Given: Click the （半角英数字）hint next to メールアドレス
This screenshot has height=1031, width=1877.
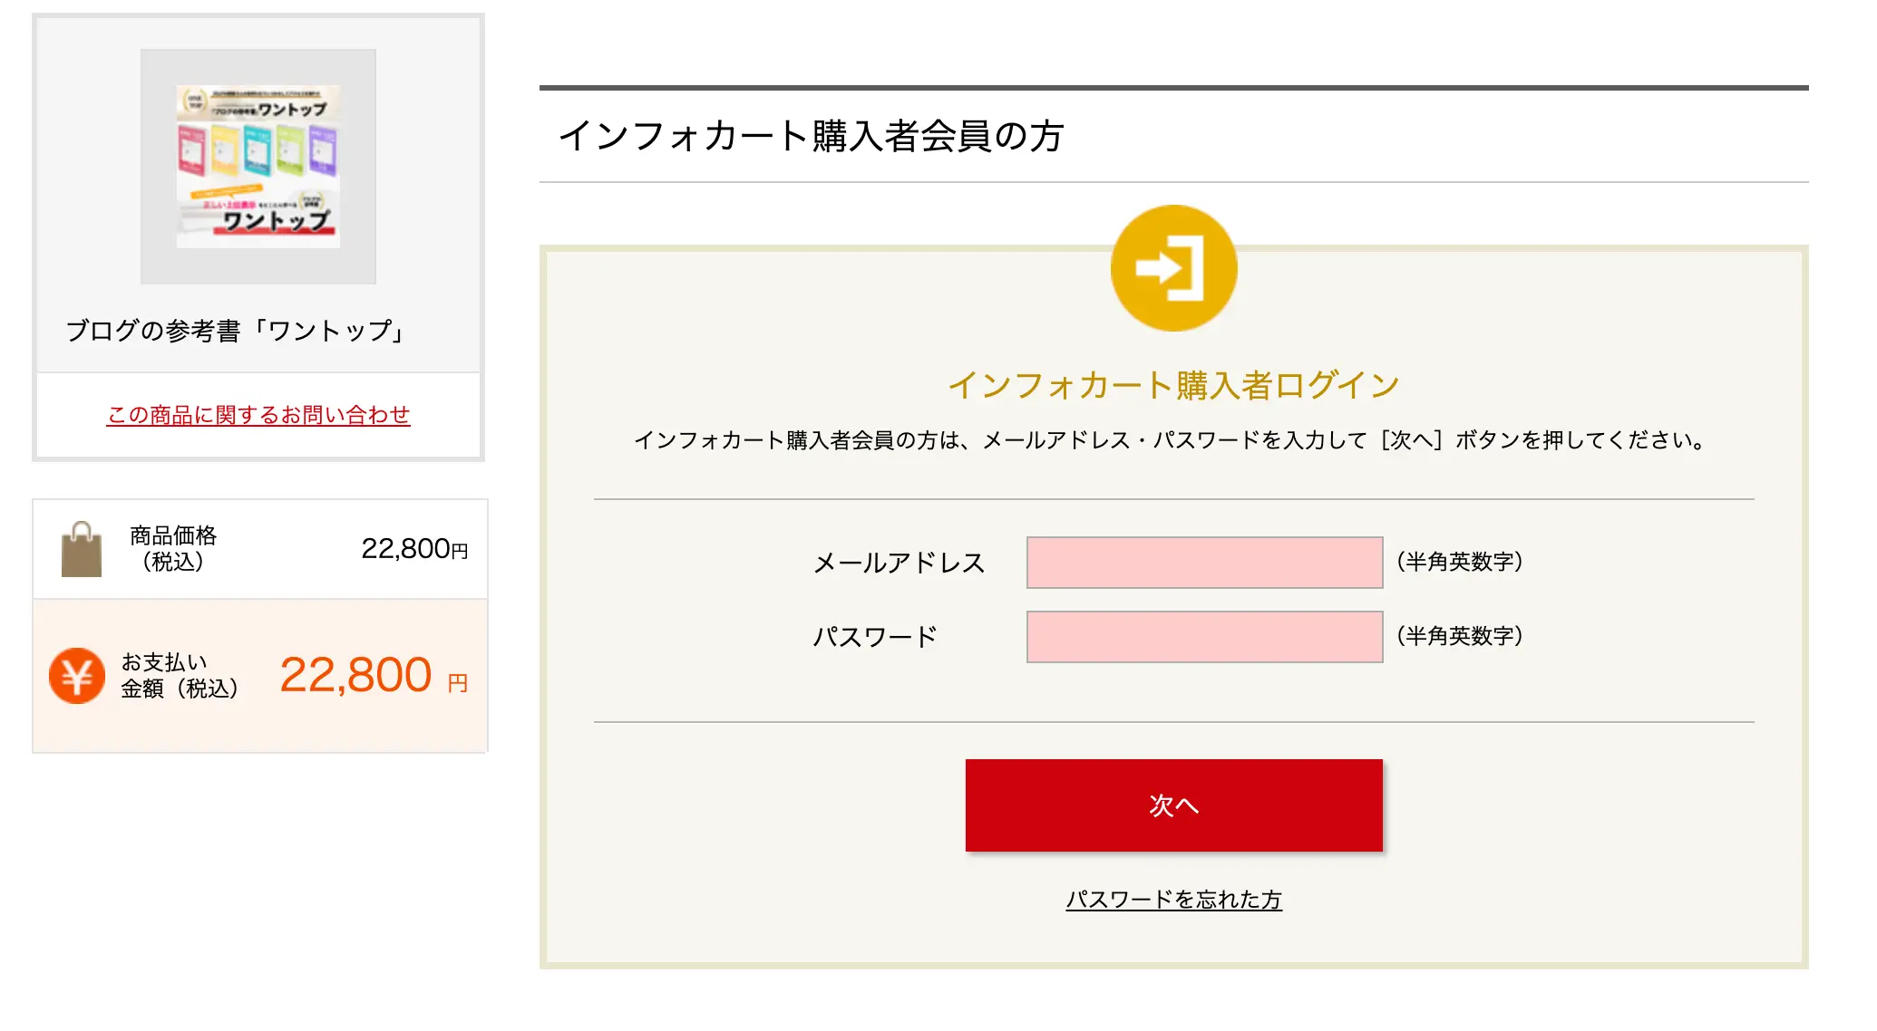Looking at the screenshot, I should tap(1457, 562).
